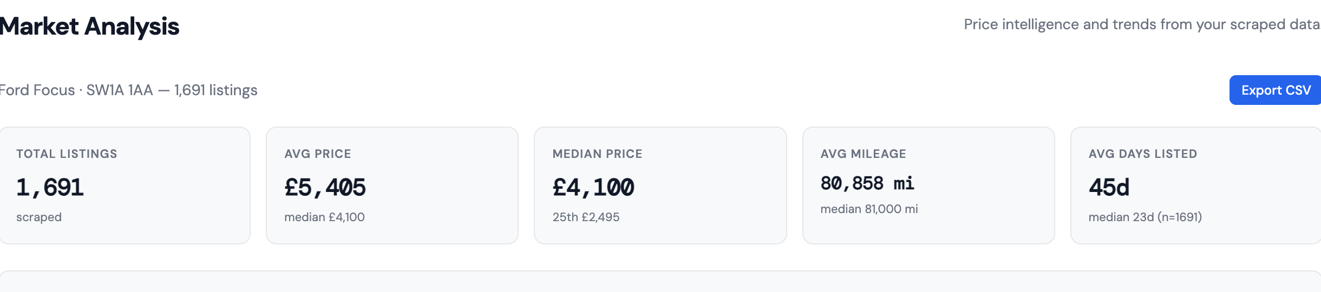Click the empty panel below the stat cards

point(660,282)
